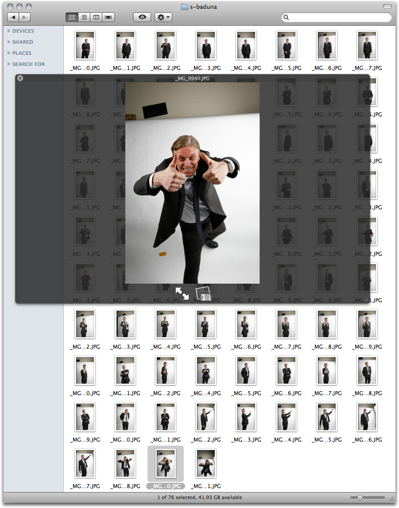Click the Back navigation arrow
Screen dimensions: 399x508
(x=13, y=17)
